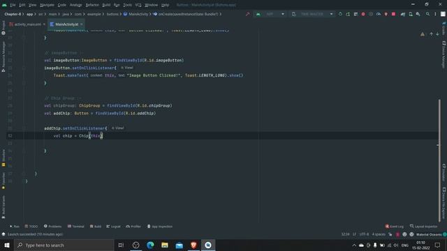Click Chapter-8 in the breadcrumb bar
The height and width of the screenshot is (251, 447).
tap(13, 14)
